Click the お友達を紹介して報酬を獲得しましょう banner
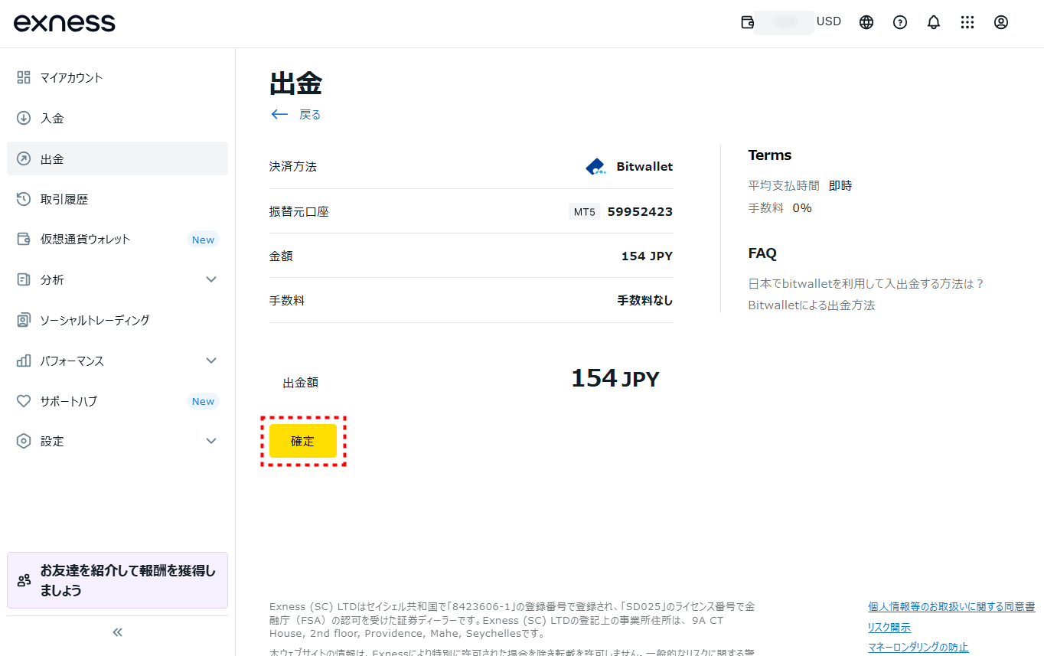This screenshot has width=1044, height=656. (x=118, y=580)
